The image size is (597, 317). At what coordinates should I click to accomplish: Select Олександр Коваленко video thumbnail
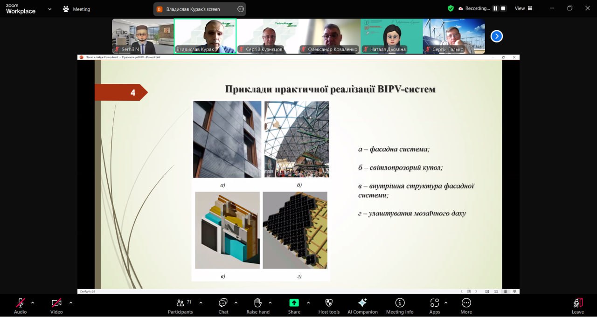coord(330,36)
